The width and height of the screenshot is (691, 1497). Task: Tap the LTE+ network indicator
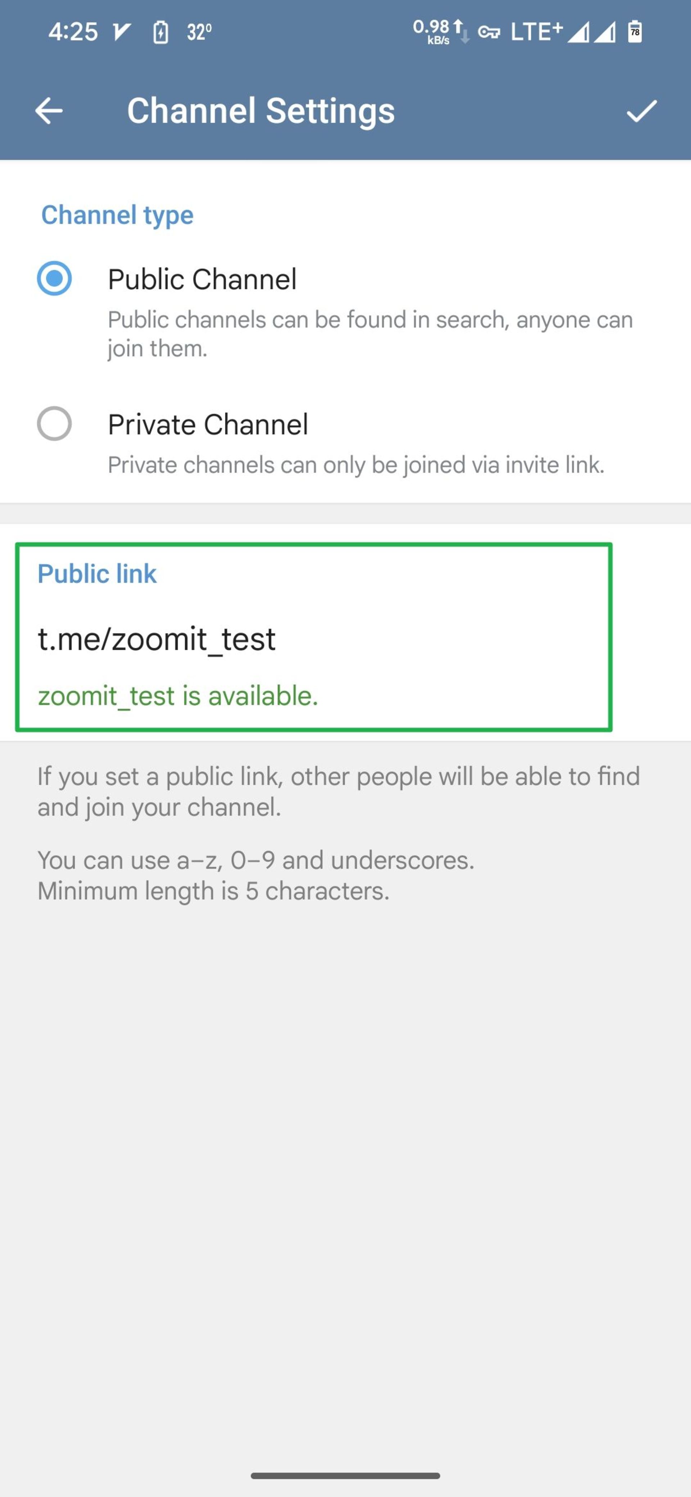tap(536, 32)
